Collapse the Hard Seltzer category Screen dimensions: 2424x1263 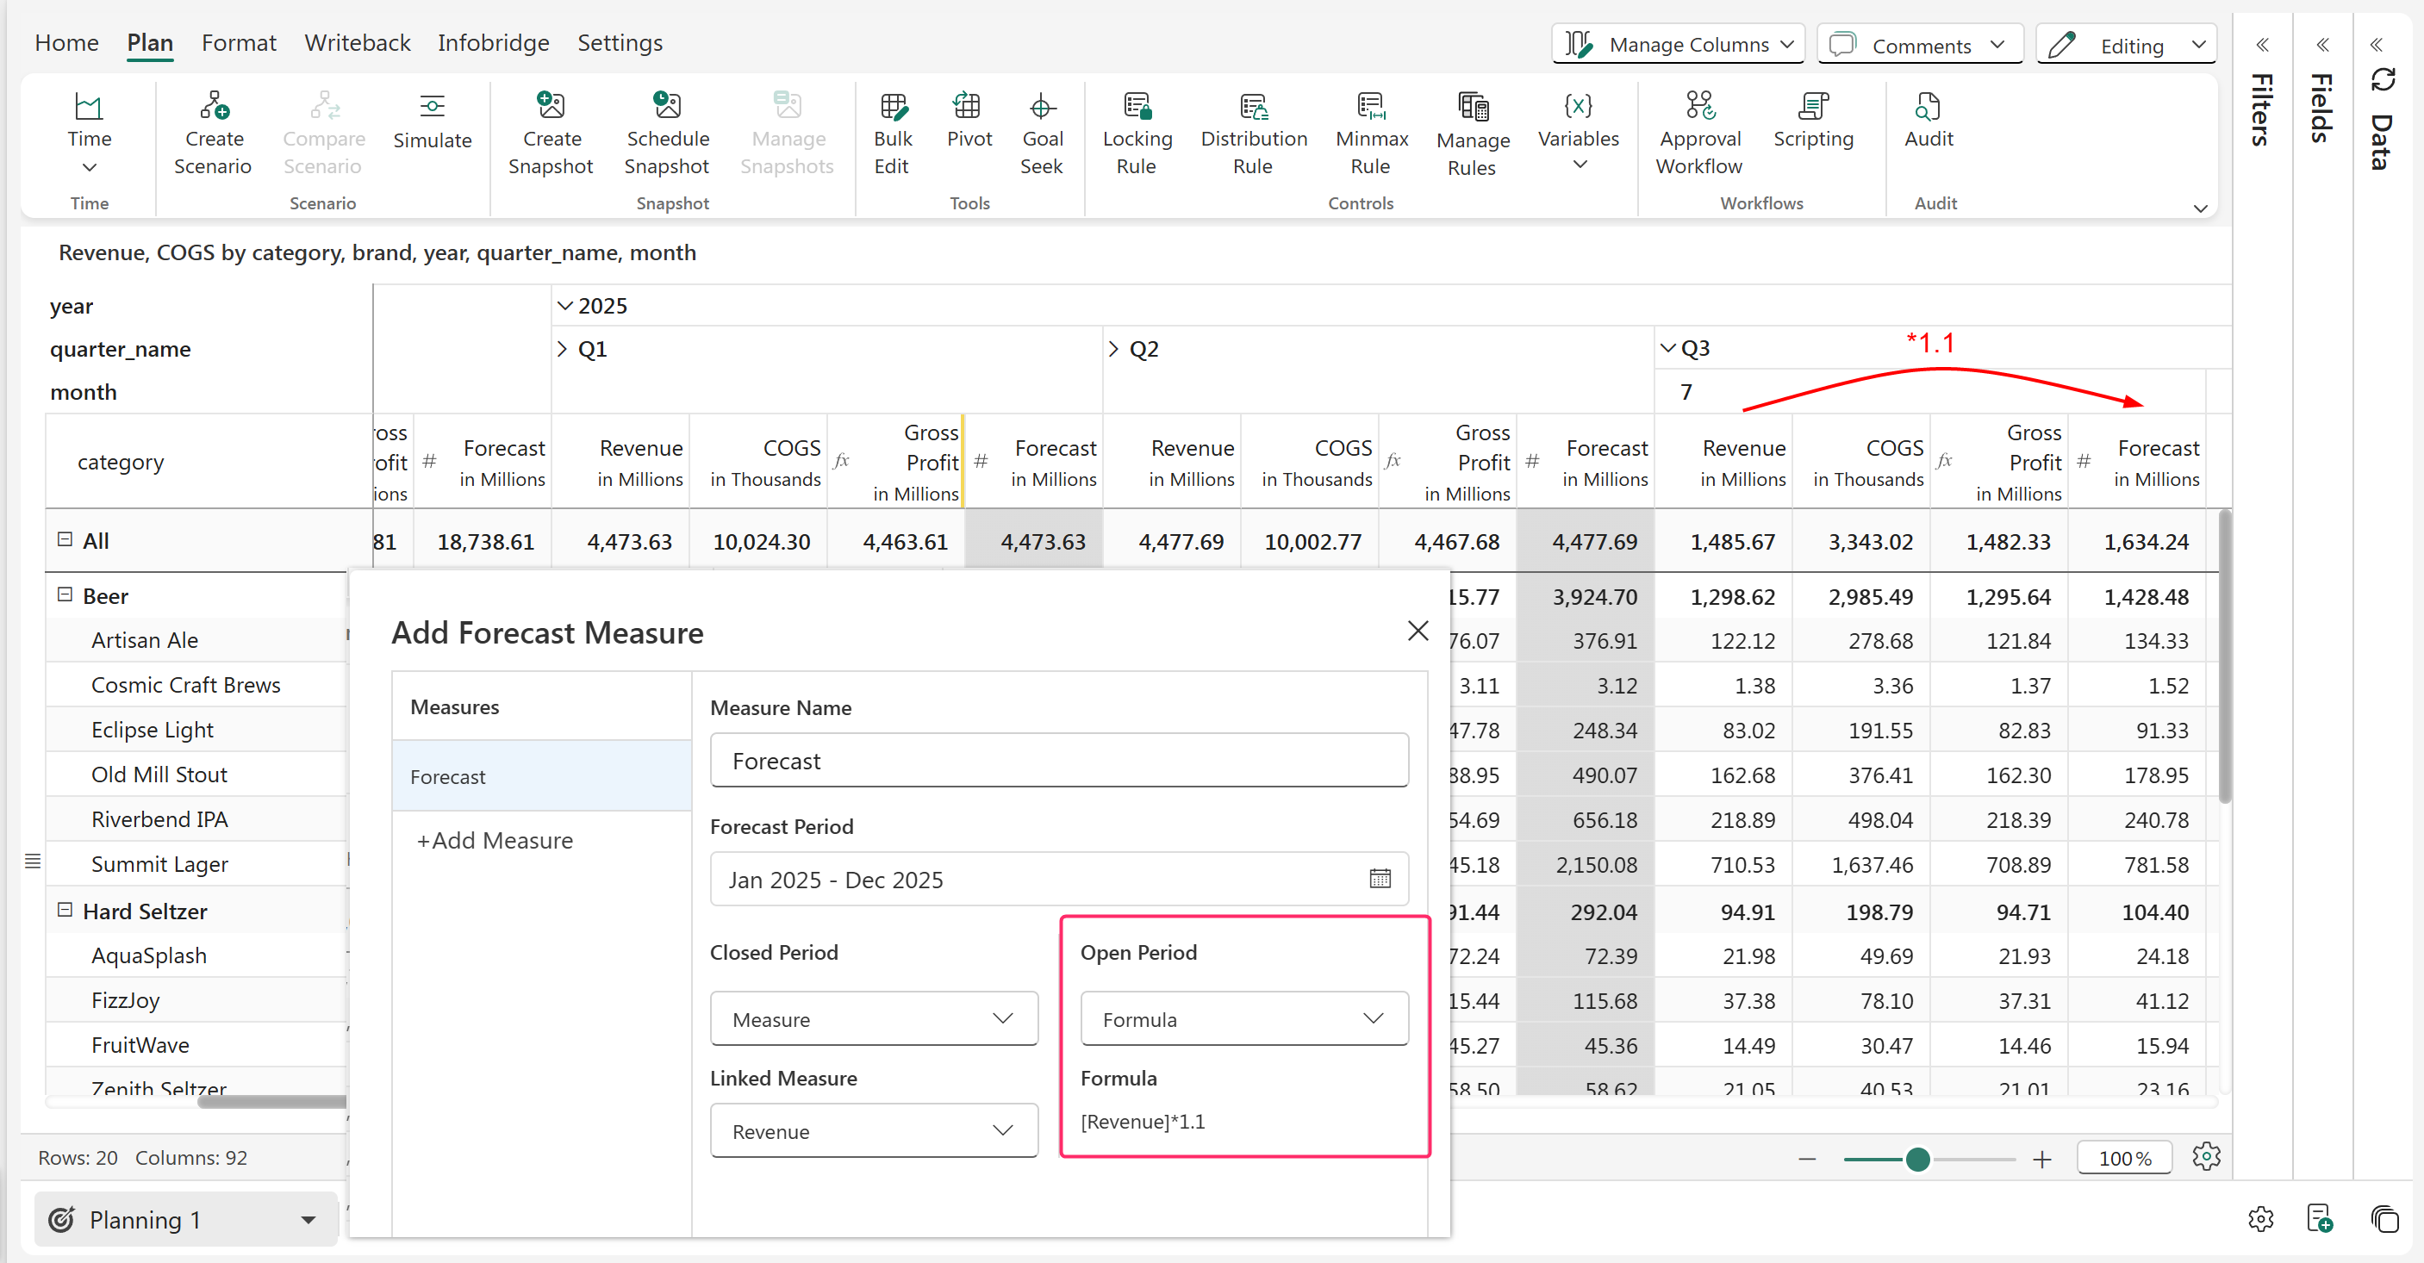coord(65,910)
